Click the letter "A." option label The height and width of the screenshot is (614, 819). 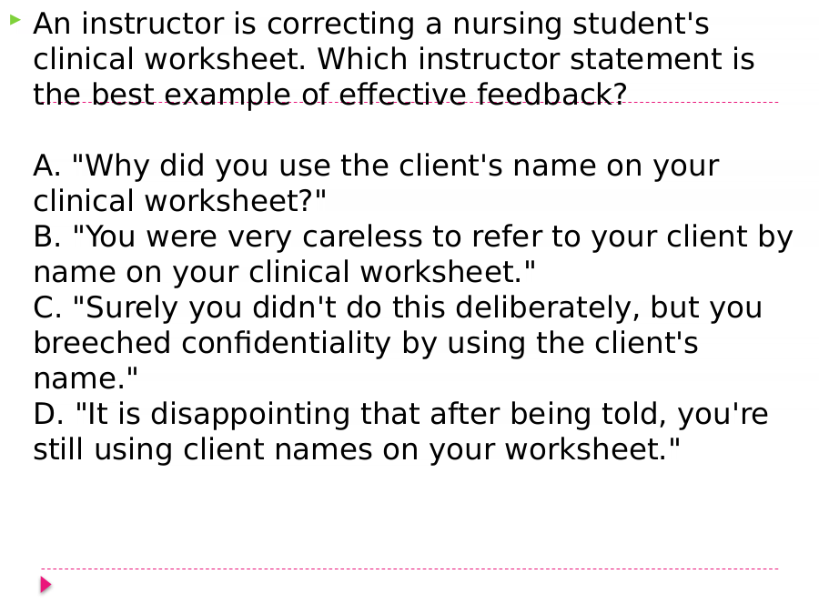pos(47,166)
